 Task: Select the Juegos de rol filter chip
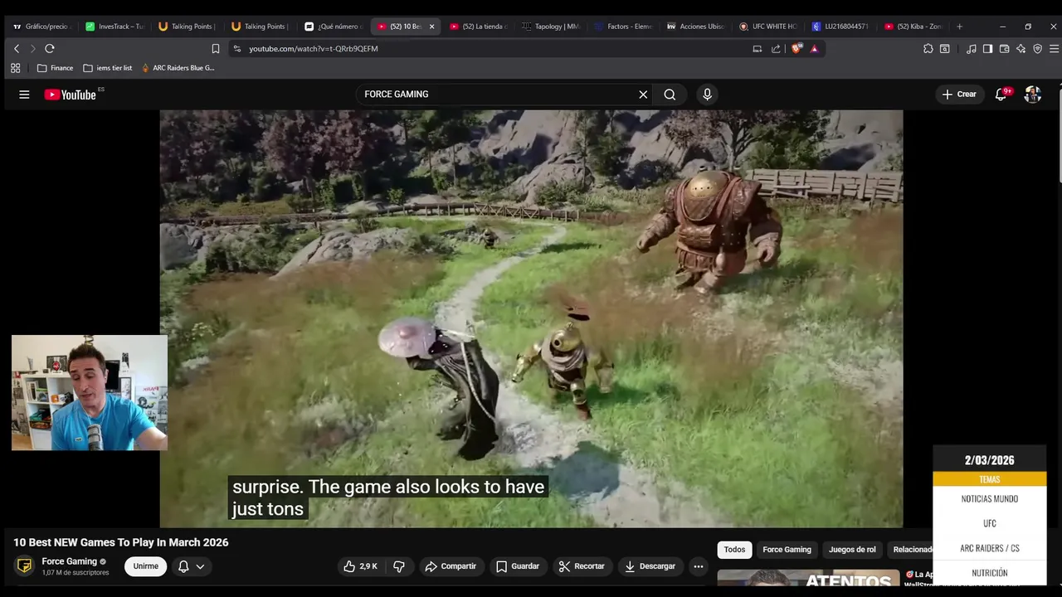click(x=852, y=550)
